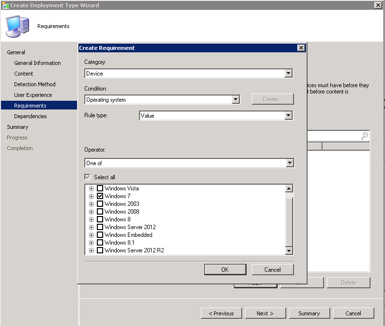Go to Detection Method wizard step

tap(34, 84)
